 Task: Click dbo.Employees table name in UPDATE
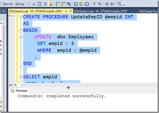(75, 37)
